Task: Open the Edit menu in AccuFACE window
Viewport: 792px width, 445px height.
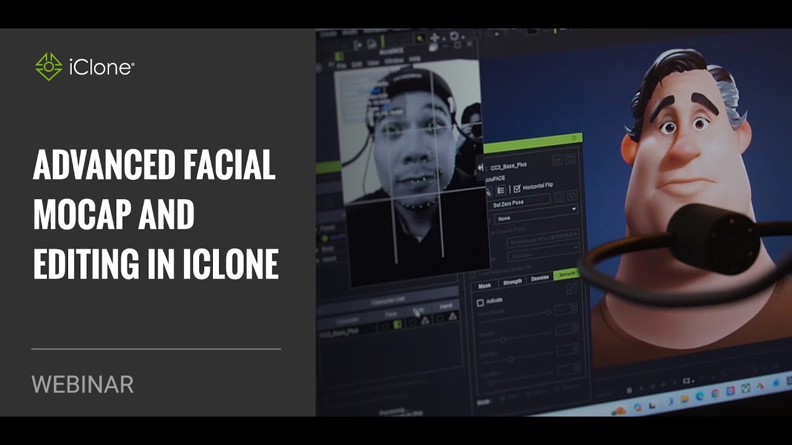Action: [356, 64]
